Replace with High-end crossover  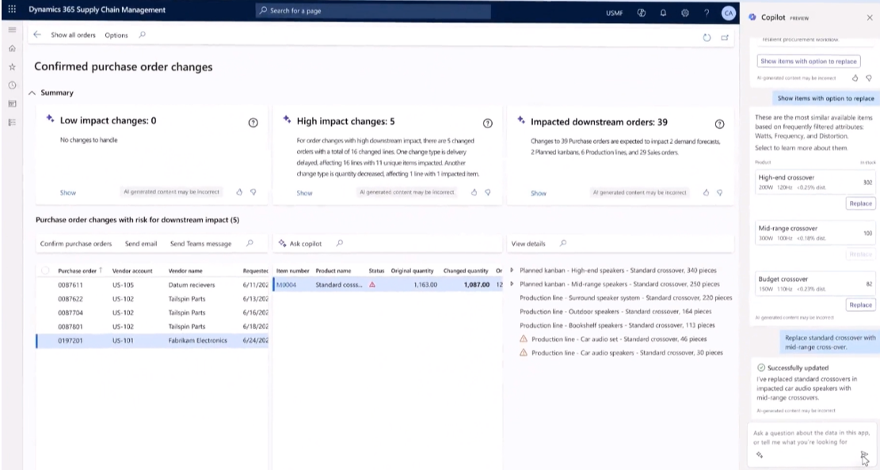(x=860, y=203)
